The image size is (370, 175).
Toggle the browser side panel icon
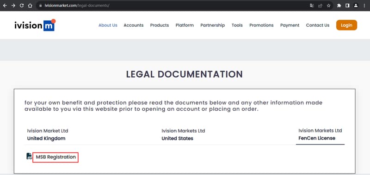tap(347, 6)
